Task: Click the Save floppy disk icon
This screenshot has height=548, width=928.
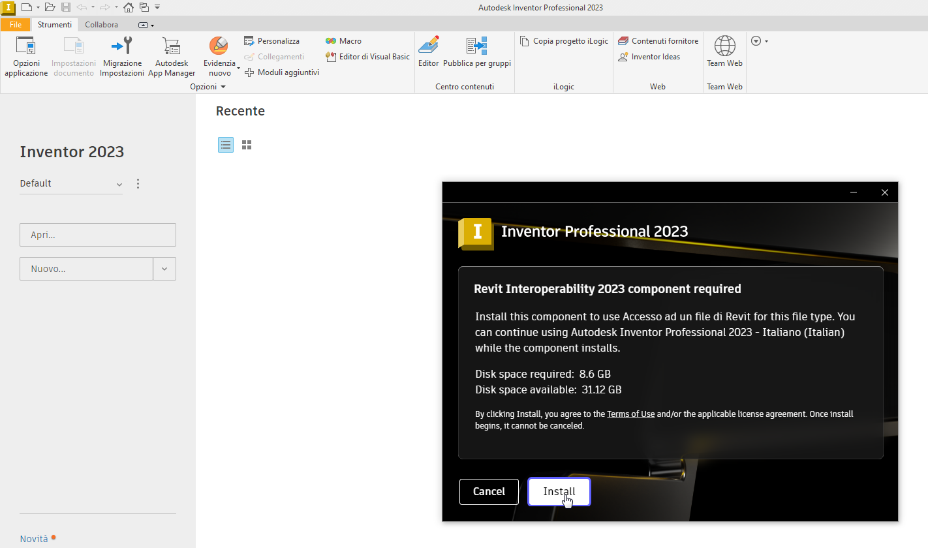Action: 66,7
